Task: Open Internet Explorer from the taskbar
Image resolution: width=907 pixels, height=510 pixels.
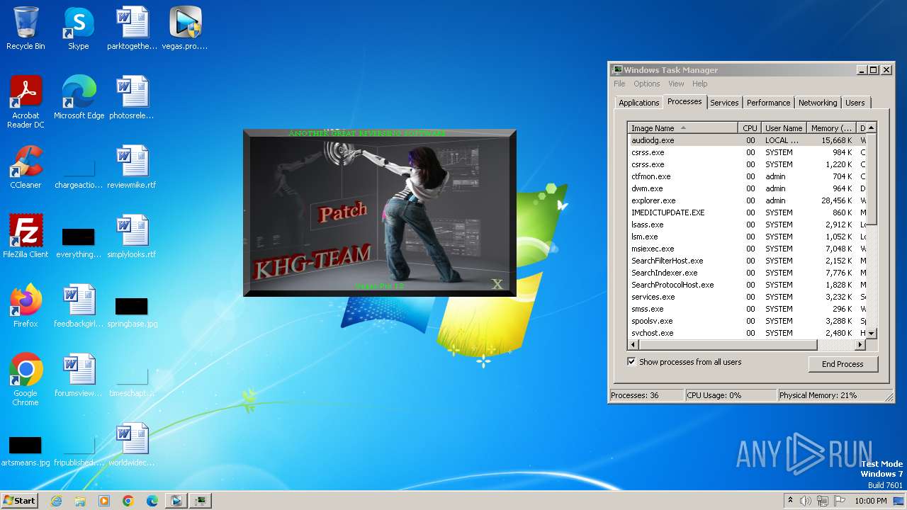Action: 56,501
